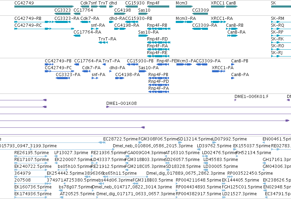This screenshot has width=291, height=199.
Task: Click the CanB-PB protein label
Action: tap(240, 61)
